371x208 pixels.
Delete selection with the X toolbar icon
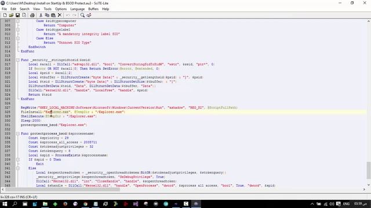pyautogui.click(x=60, y=15)
